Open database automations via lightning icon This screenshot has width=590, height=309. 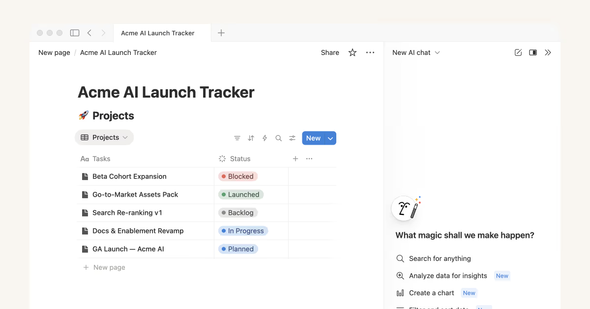tap(265, 138)
